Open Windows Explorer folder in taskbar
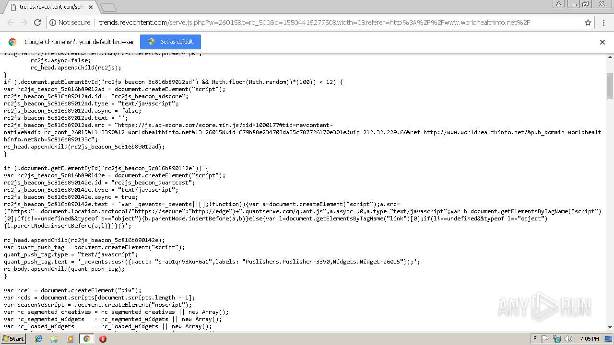Image resolution: width=614 pixels, height=345 pixels. [54, 339]
